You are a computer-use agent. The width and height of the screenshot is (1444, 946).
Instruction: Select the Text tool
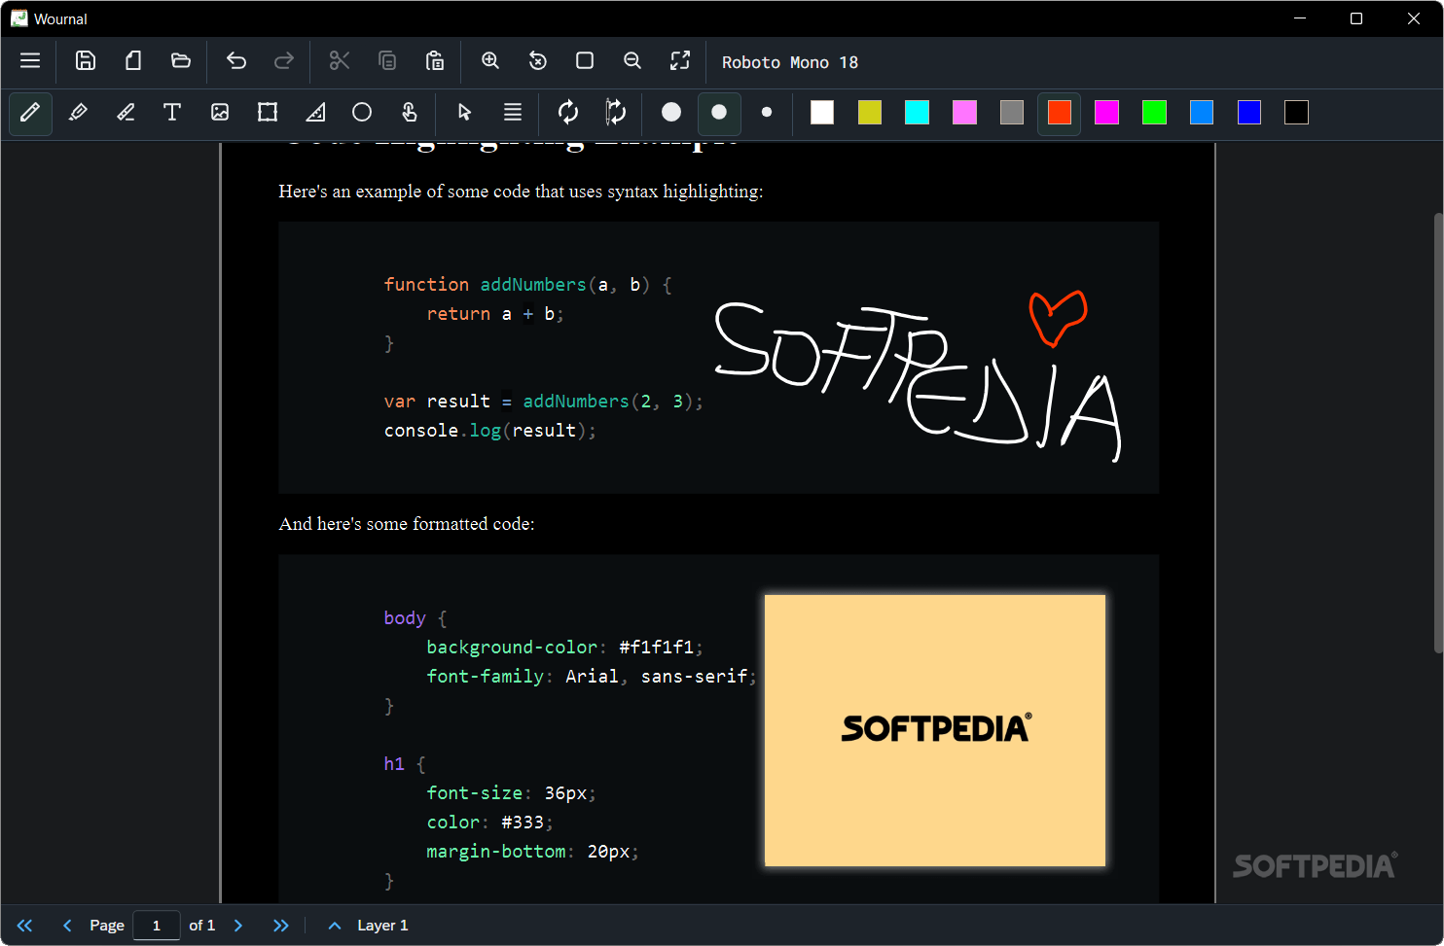click(172, 113)
